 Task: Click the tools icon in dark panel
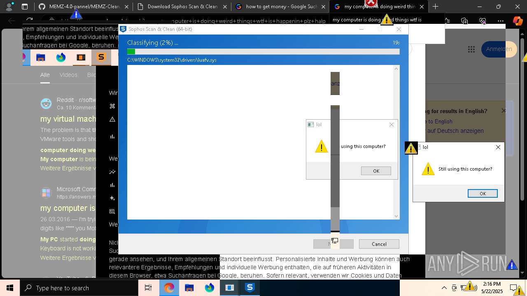point(112,106)
